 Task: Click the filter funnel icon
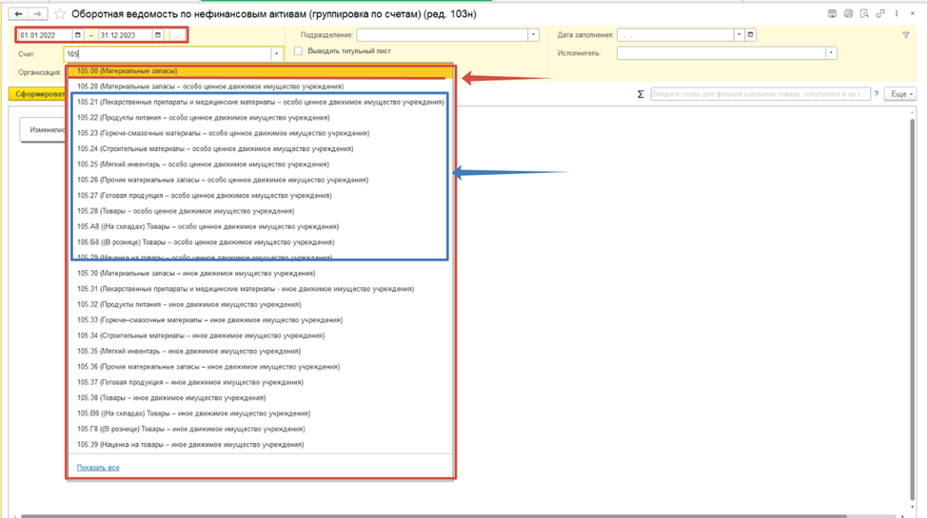(x=906, y=35)
